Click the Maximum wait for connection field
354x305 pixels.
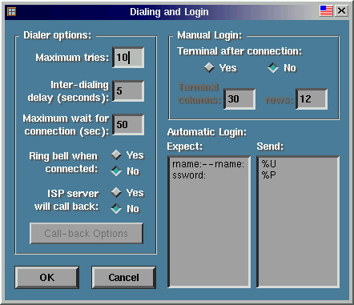point(128,125)
